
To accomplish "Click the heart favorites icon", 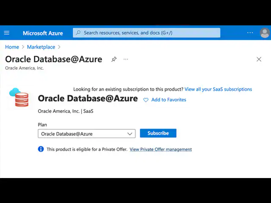I will click(146, 100).
